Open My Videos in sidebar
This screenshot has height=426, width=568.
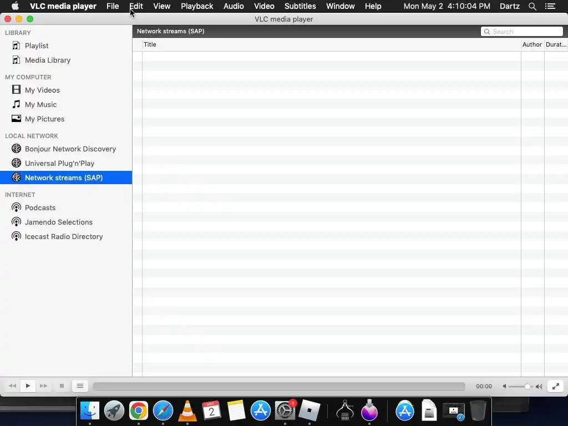[66, 90]
